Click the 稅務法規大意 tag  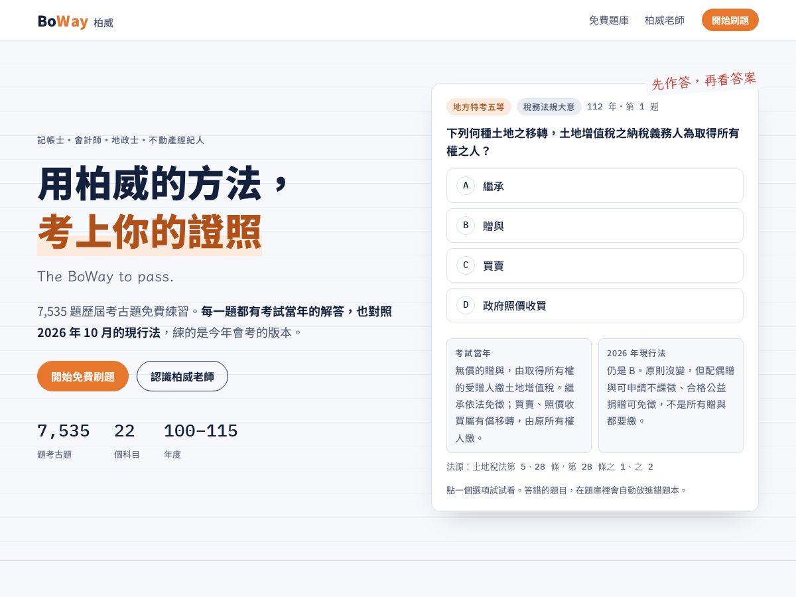click(549, 107)
